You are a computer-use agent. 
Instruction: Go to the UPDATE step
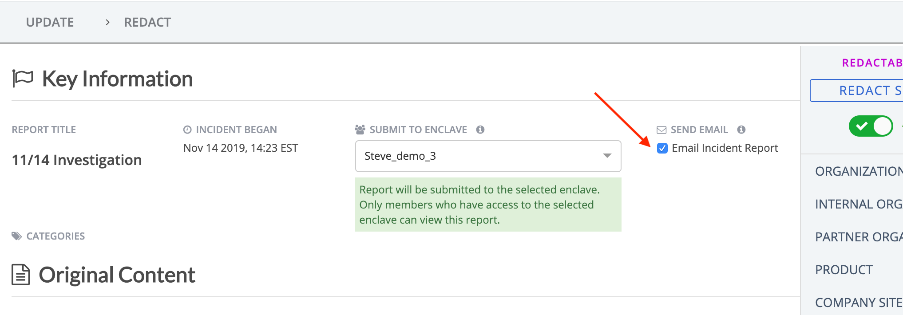50,22
